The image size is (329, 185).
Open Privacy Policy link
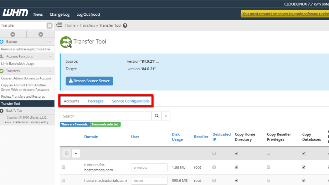(x=40, y=122)
